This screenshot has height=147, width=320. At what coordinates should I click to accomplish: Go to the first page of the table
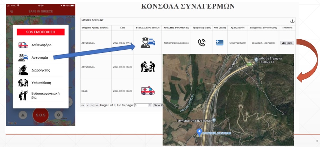click(83, 105)
